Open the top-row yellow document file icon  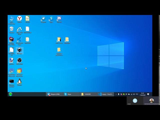(x=27, y=19)
